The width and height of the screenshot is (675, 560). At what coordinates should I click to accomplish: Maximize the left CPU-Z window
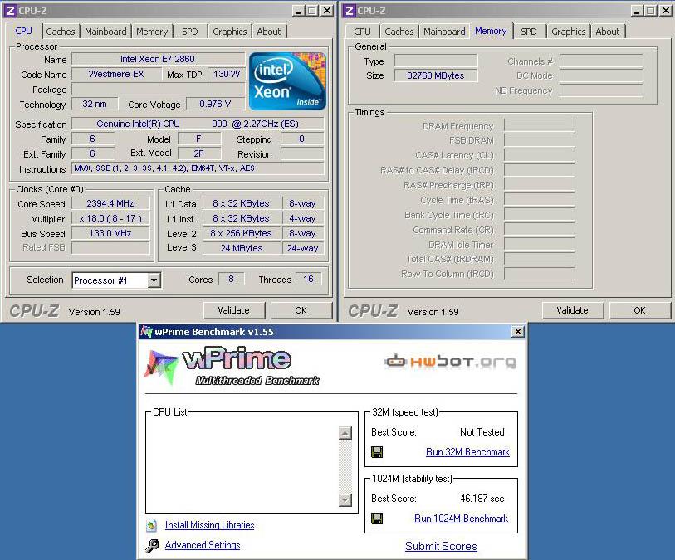click(x=312, y=10)
